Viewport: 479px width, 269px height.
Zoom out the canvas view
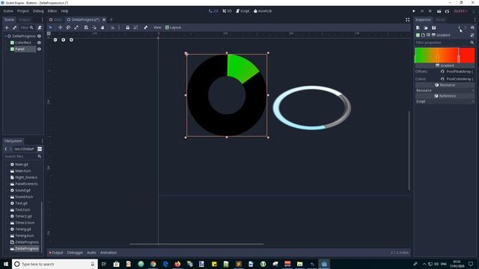click(x=55, y=40)
